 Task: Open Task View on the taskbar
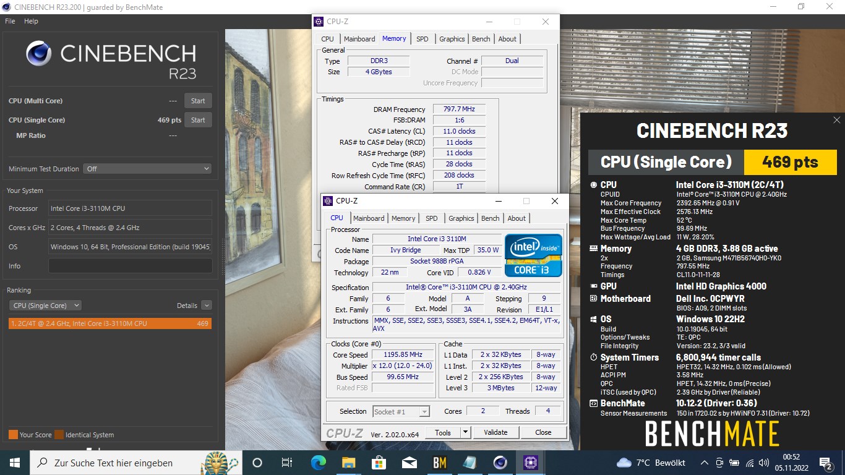tap(286, 463)
